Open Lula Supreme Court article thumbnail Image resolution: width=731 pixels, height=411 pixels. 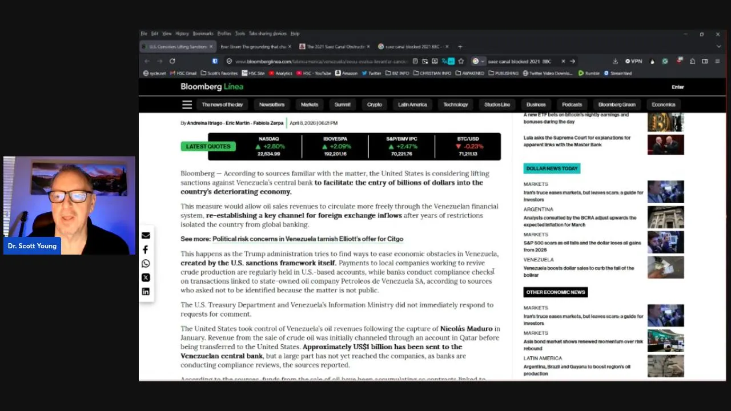coord(665,144)
